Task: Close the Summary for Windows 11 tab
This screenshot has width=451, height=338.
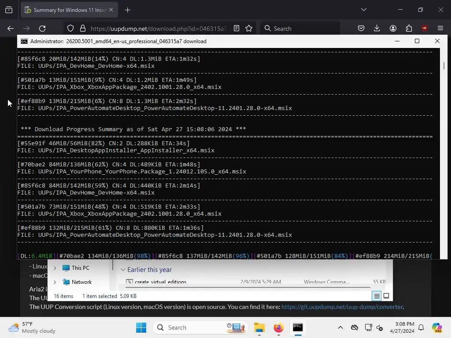Action: pos(111,10)
